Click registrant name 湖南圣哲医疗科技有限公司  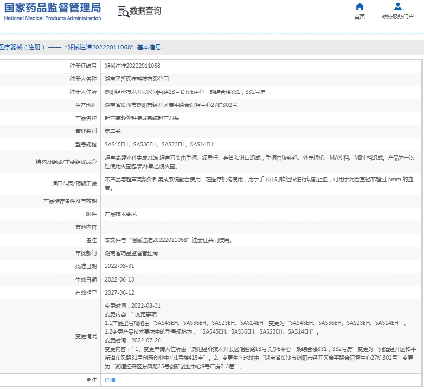(x=137, y=79)
